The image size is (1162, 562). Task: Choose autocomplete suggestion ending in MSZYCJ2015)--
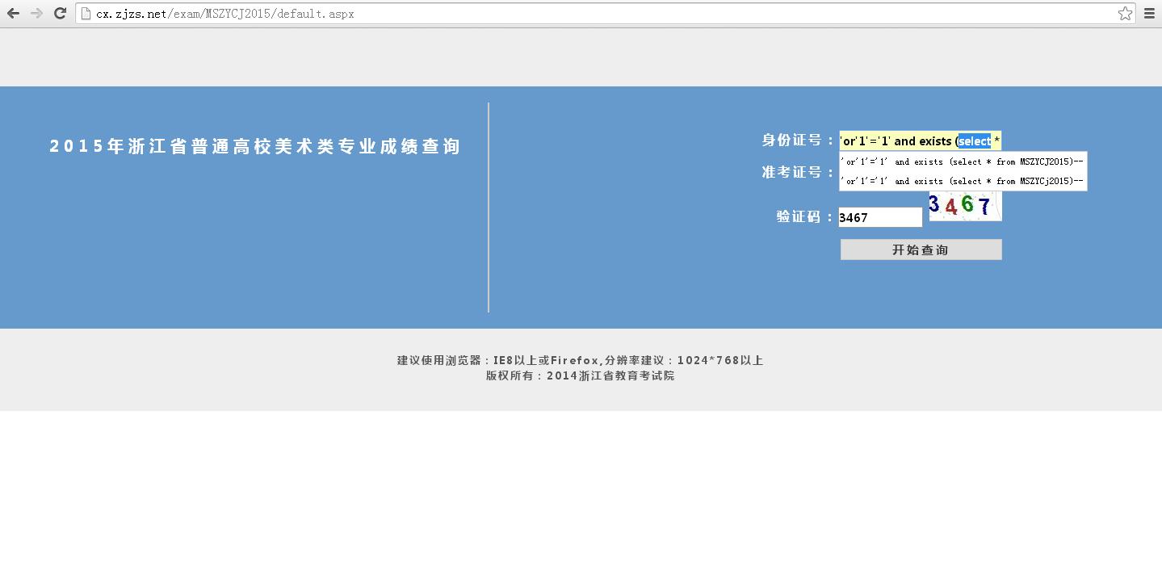pos(963,161)
